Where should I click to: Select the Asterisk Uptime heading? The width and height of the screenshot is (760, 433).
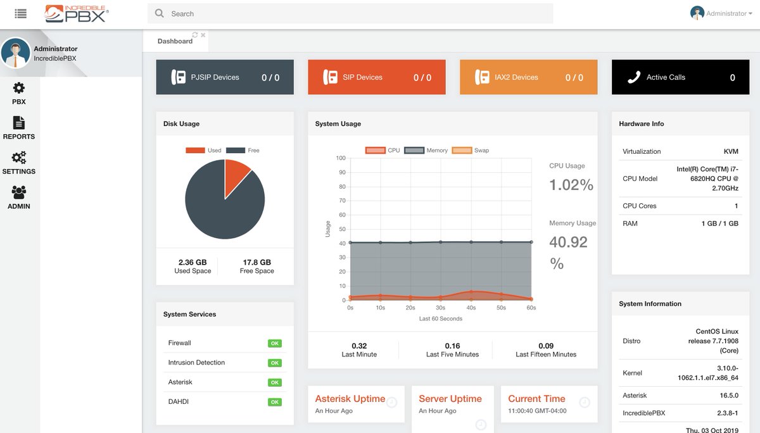click(x=350, y=399)
